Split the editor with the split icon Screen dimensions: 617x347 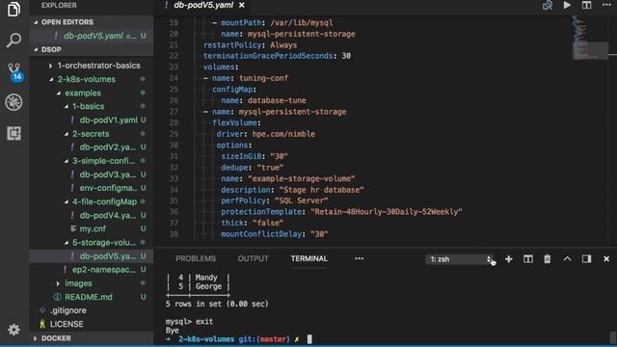(x=587, y=5)
